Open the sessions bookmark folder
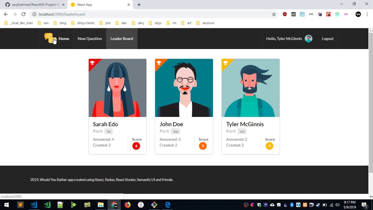 [205, 23]
